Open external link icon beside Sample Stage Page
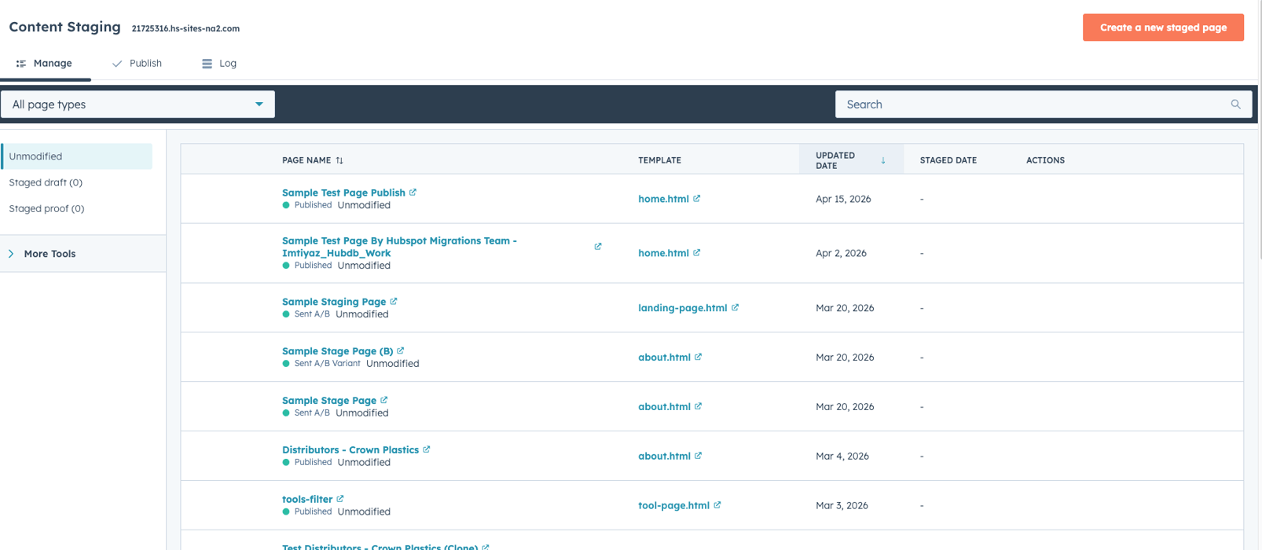 pos(384,400)
